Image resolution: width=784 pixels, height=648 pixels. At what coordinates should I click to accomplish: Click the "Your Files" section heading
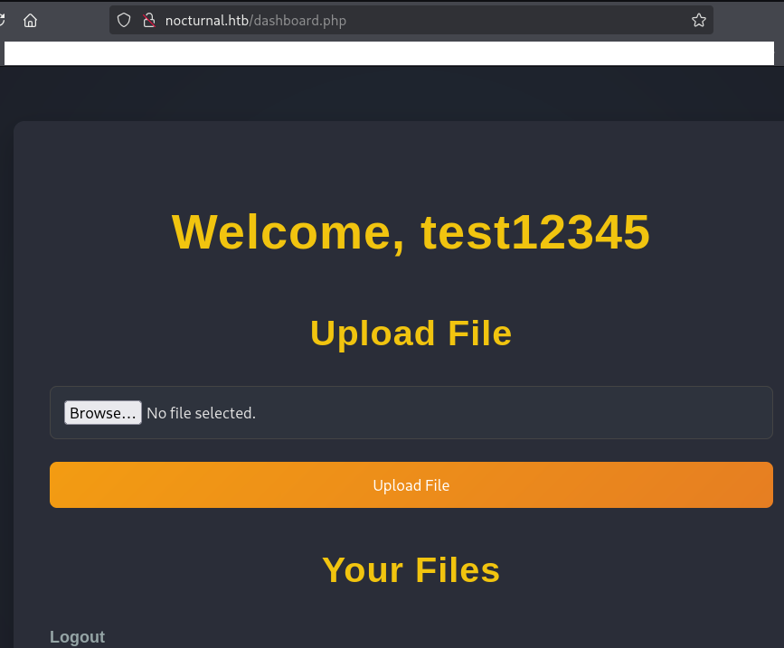411,570
